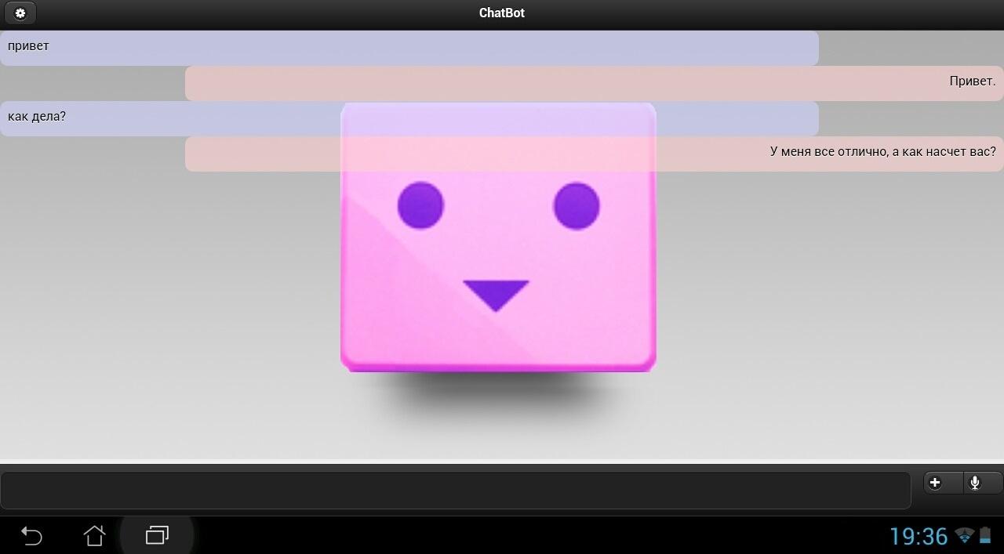Focus the message text input field
This screenshot has height=554, width=1004.
point(455,491)
